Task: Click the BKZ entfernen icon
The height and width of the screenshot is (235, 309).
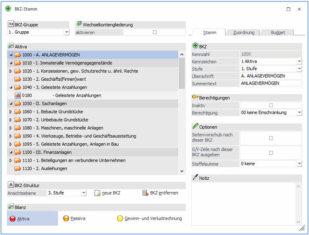Action: [145, 193]
